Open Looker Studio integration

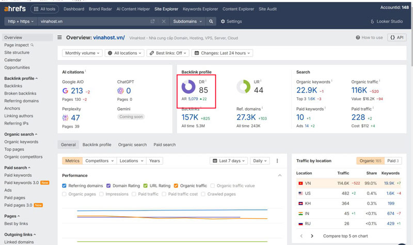click(387, 21)
